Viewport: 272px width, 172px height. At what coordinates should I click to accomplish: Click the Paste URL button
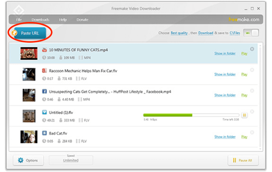30,33
